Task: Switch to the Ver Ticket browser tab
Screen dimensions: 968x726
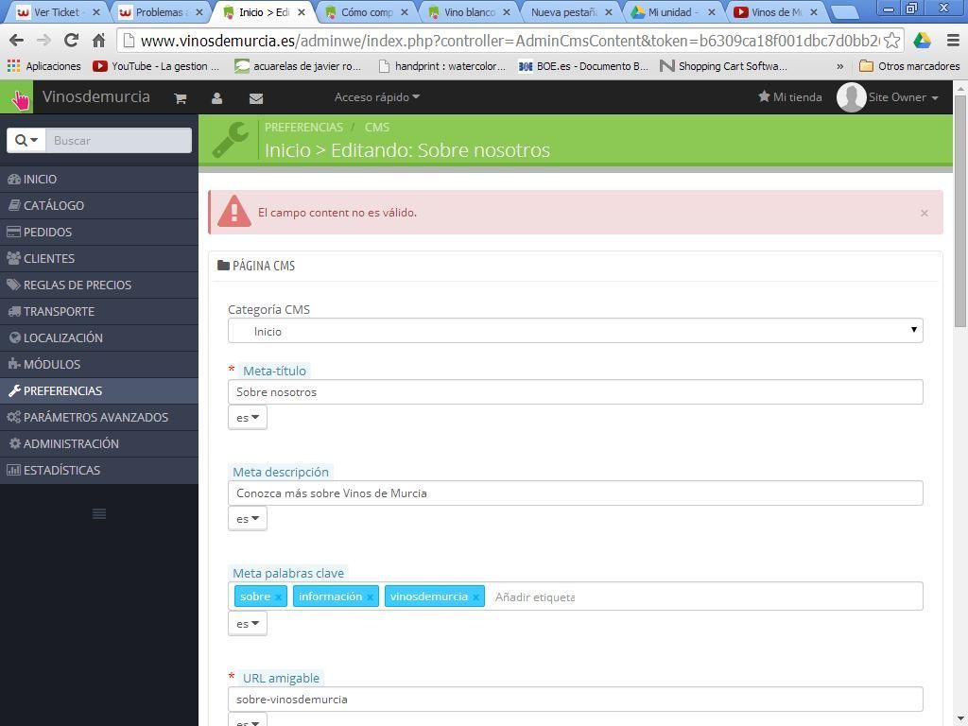Action: pyautogui.click(x=56, y=11)
